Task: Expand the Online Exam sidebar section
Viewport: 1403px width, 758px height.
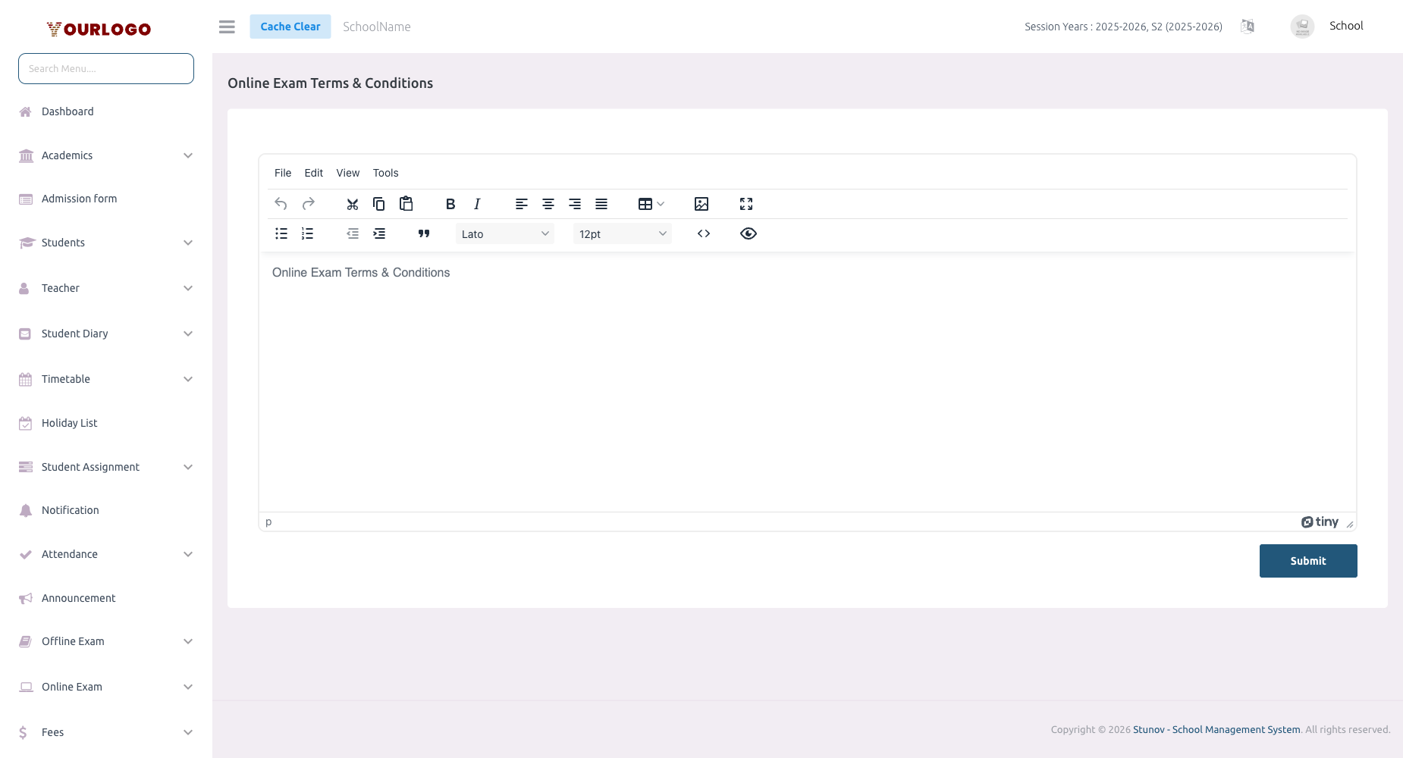Action: pos(105,687)
